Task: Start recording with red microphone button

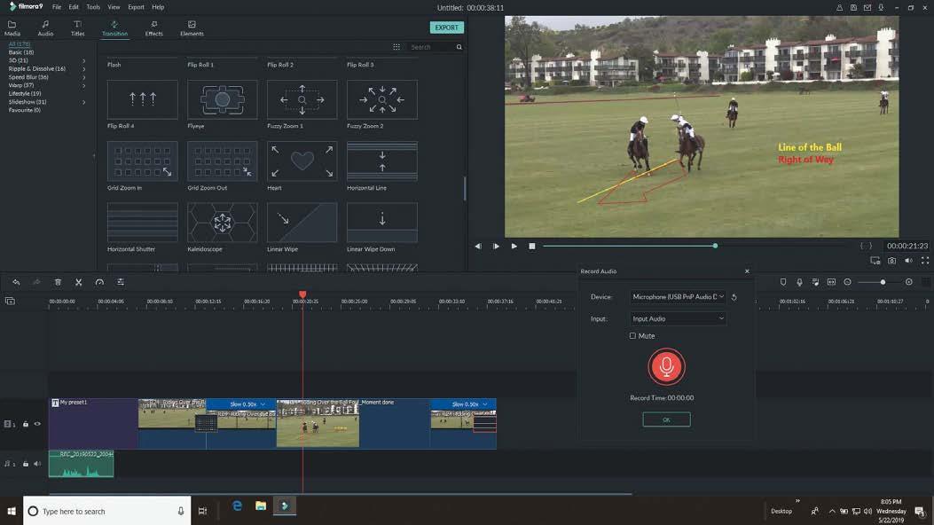Action: 666,366
